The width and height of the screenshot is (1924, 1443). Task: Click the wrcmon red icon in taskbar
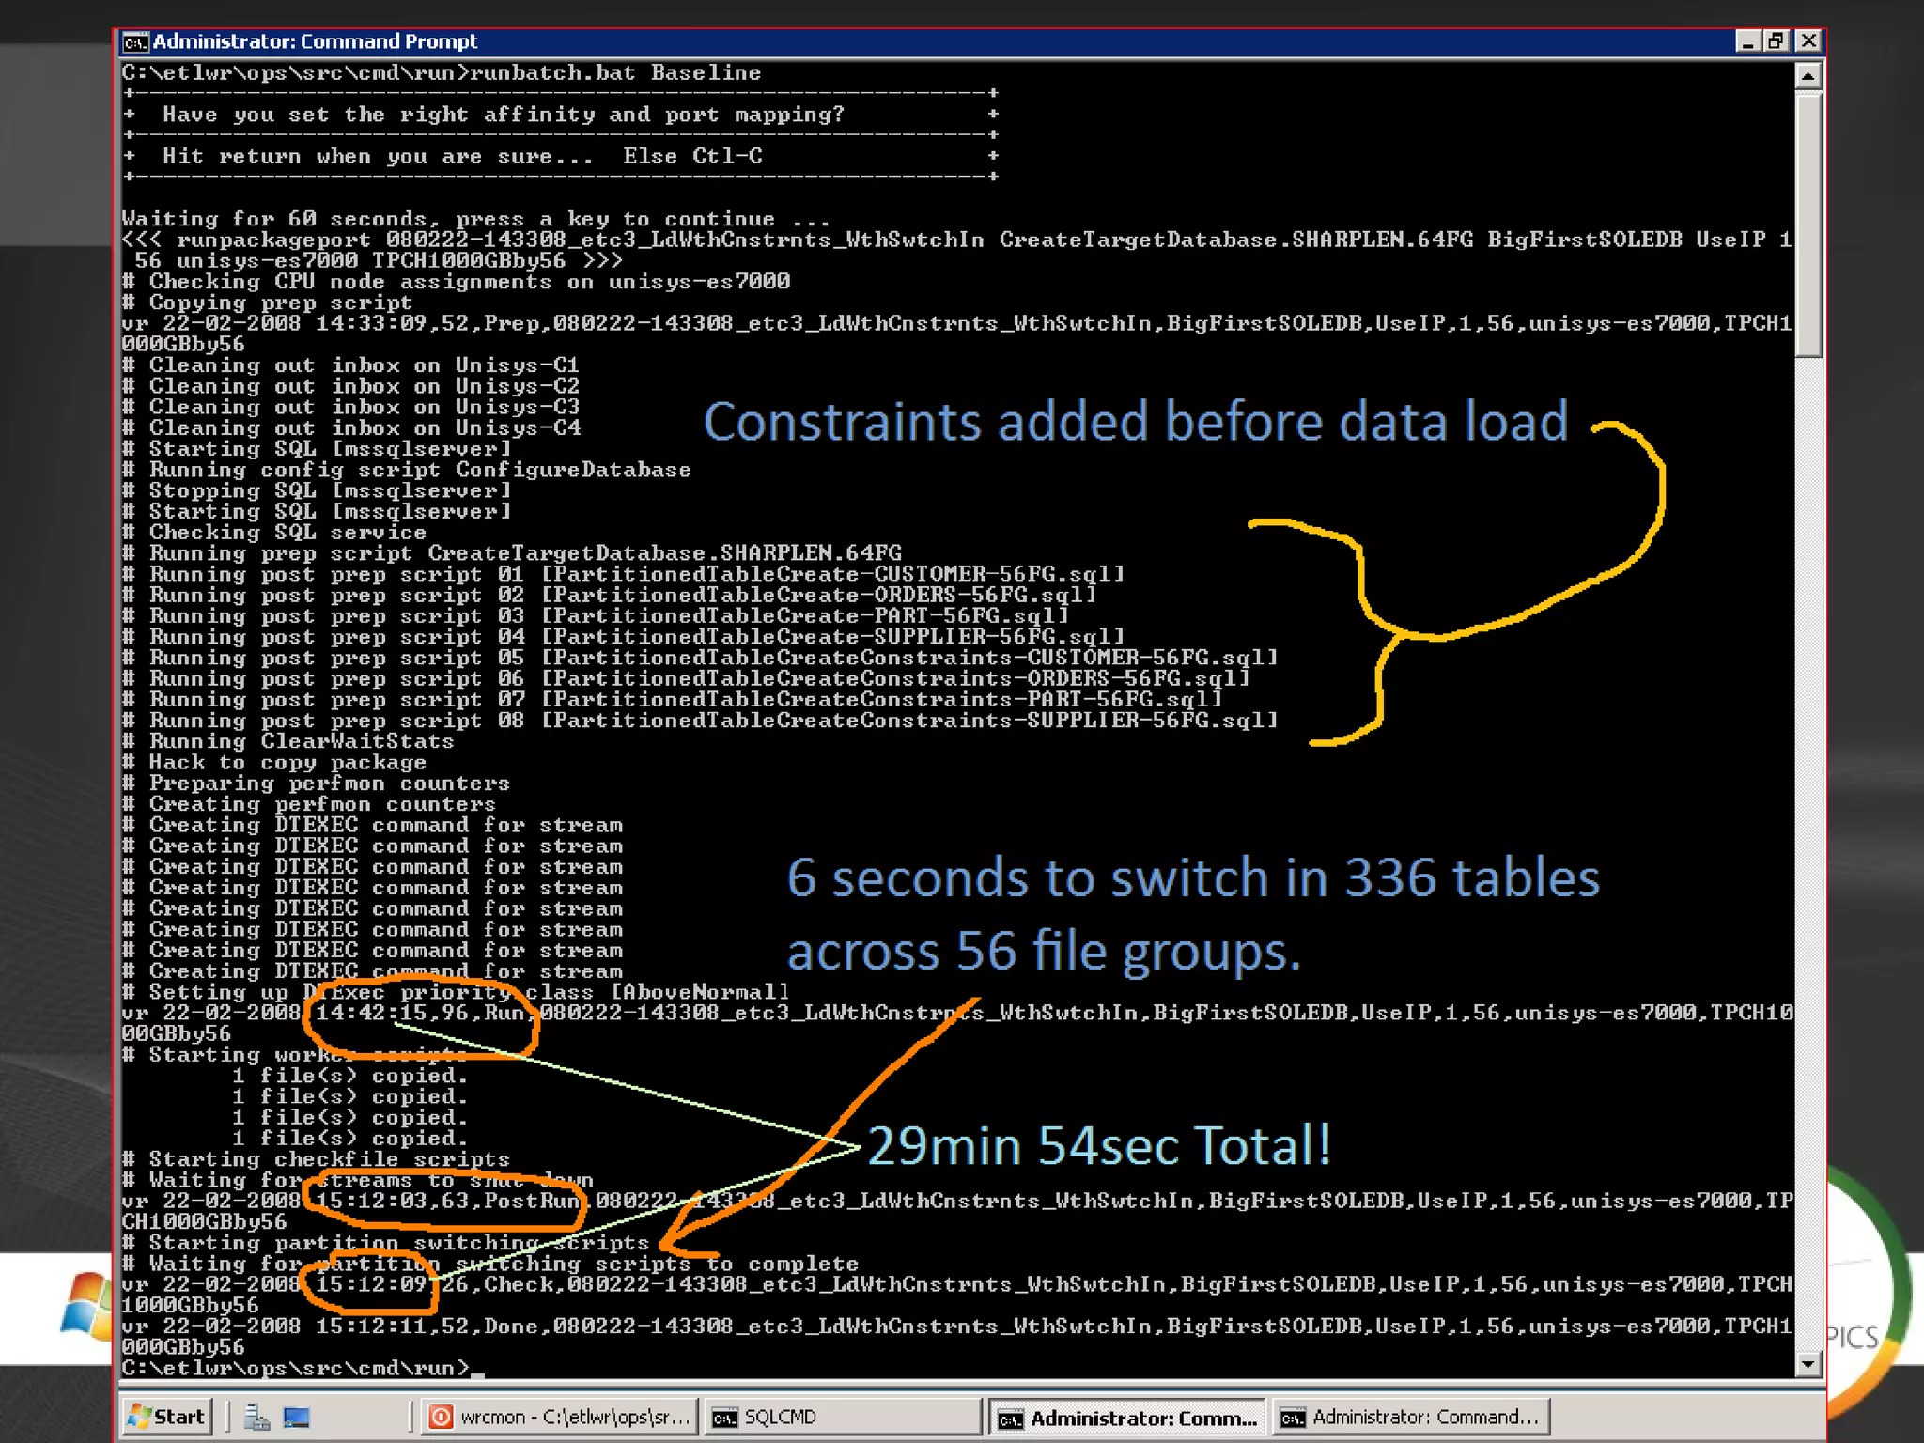click(441, 1416)
